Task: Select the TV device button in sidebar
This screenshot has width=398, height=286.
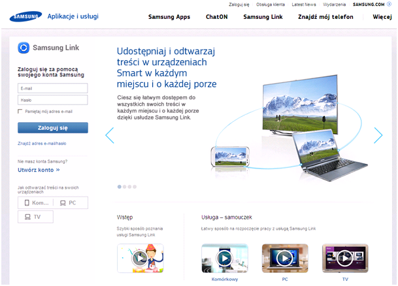Action: pos(35,217)
